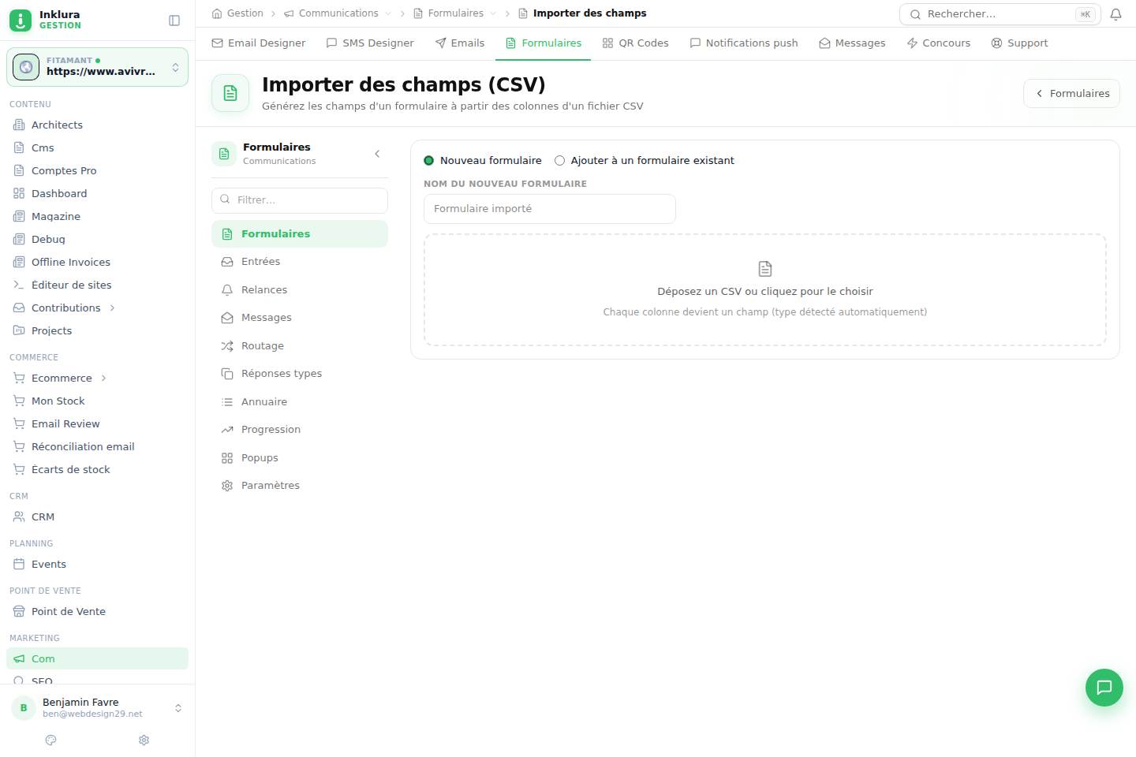Go back to Formulaires button
The width and height of the screenshot is (1136, 757).
coord(1071,93)
